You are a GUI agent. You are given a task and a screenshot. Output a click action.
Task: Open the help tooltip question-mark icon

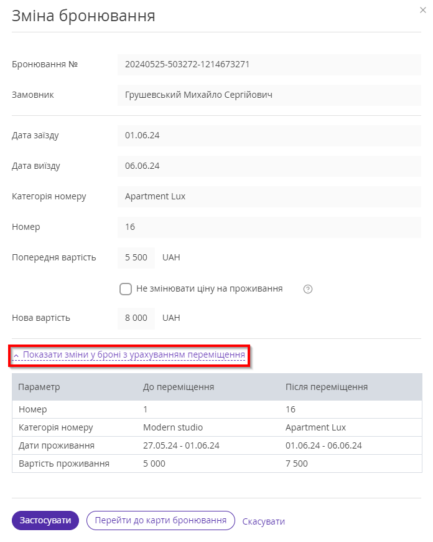[308, 289]
